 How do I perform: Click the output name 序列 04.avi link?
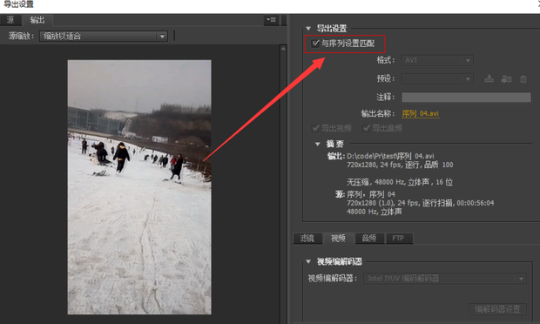(x=421, y=113)
